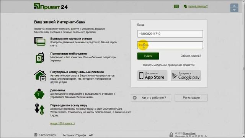Image resolution: width=245 pixels, height=138 pixels.
Task: Click the green piggy bank deposits icon
Action: [39, 94]
